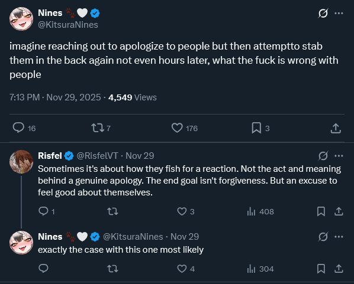
Task: Open more options on Risfel's reply
Action: pyautogui.click(x=339, y=156)
